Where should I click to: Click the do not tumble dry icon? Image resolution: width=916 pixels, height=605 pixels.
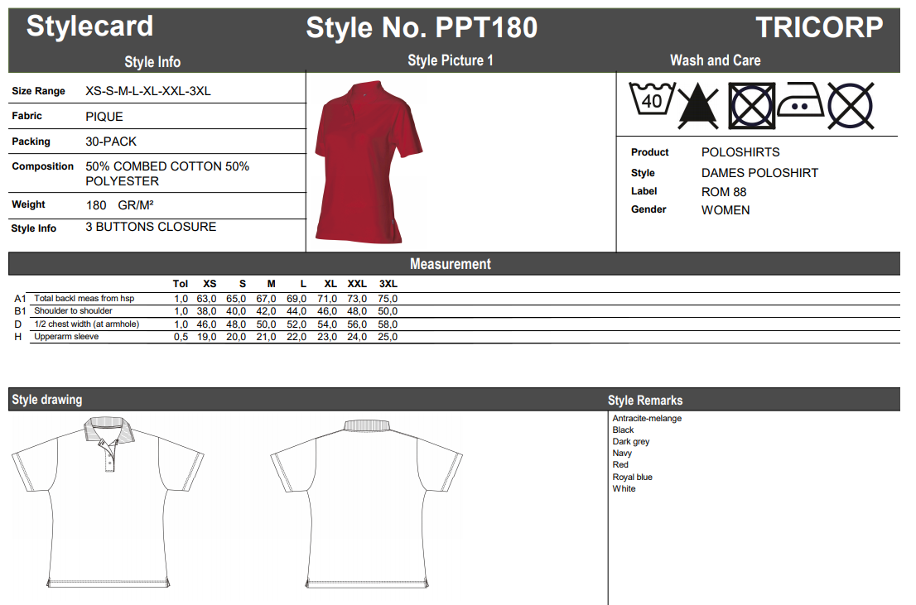coord(751,105)
